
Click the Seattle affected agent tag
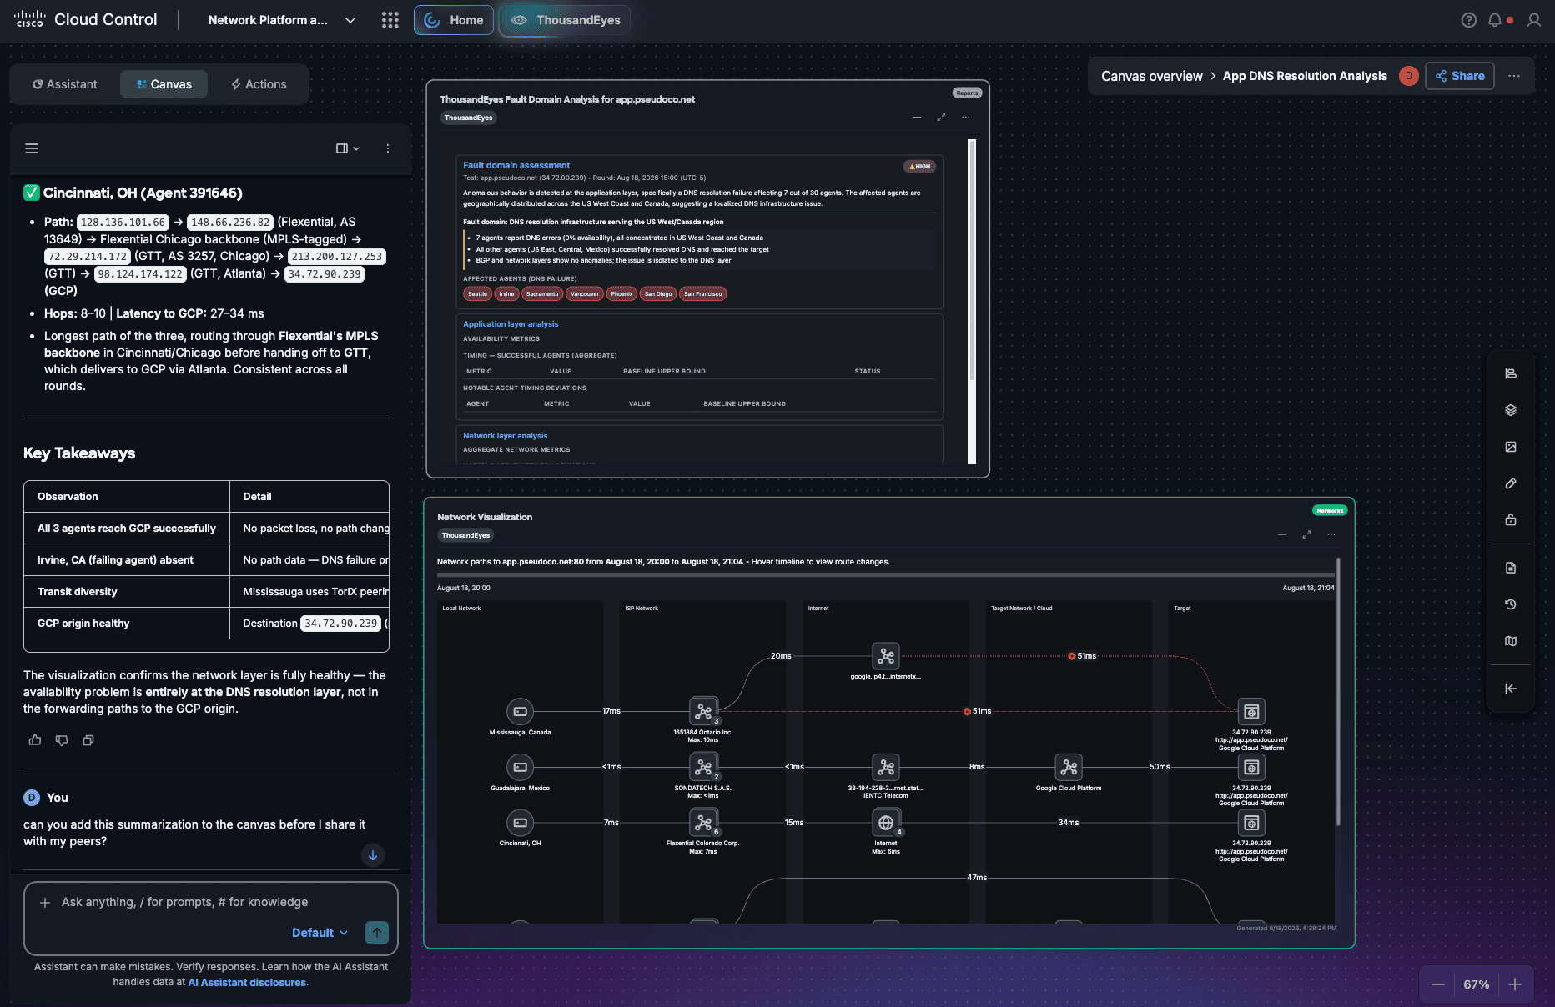click(x=477, y=293)
